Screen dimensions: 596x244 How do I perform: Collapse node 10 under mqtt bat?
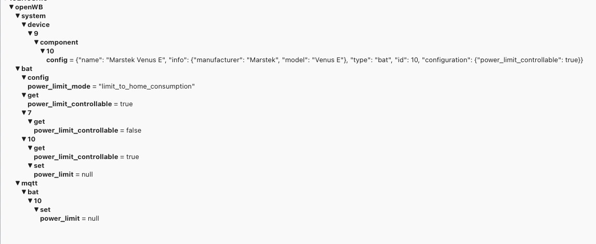tap(30, 201)
